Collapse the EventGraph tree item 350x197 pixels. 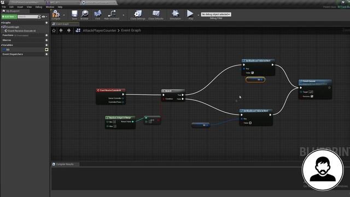[2, 27]
